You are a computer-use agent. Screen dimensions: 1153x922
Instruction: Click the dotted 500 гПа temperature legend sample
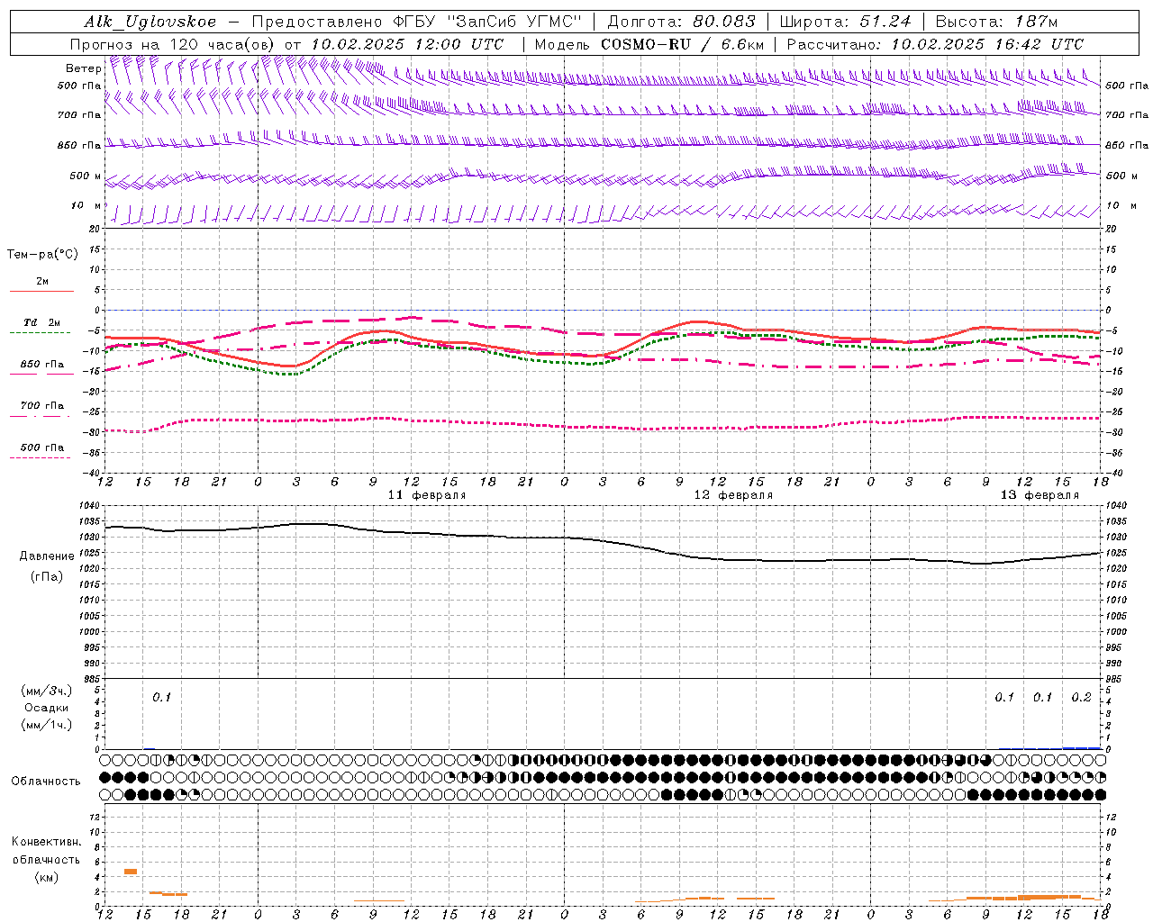point(40,457)
